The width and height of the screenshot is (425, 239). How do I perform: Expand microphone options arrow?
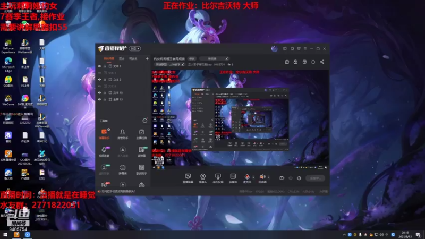click(253, 177)
